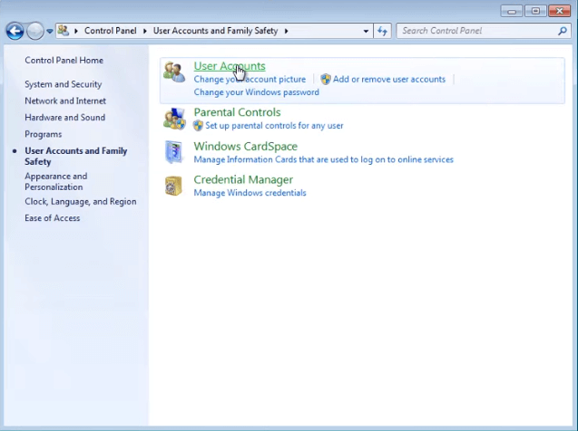Minimize the Control Panel window
Viewport: 578px width, 431px height.
tap(512, 11)
